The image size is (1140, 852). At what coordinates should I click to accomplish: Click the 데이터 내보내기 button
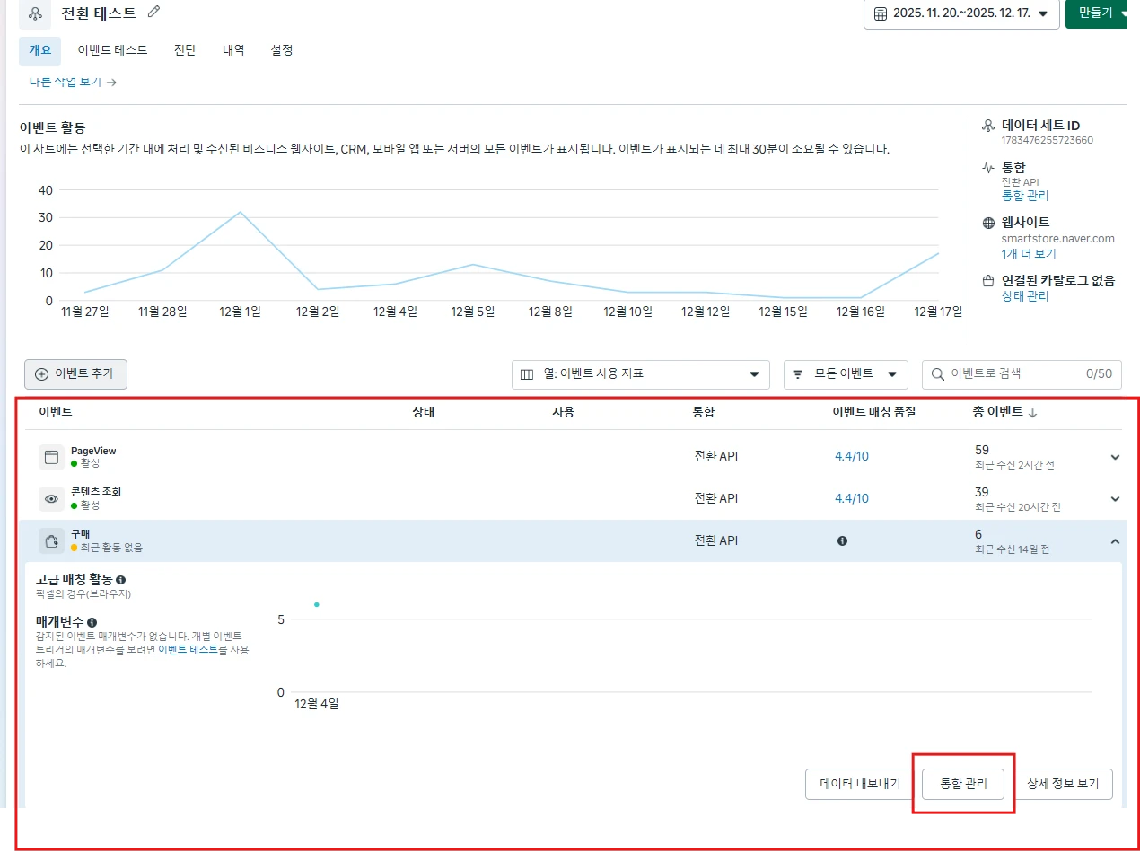coord(859,784)
